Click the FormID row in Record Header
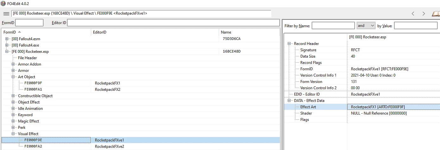 tap(362, 69)
